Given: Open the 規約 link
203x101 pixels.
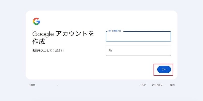Looking at the screenshot, I should 172,85.
